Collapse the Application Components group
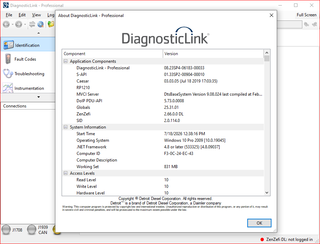 click(65, 61)
